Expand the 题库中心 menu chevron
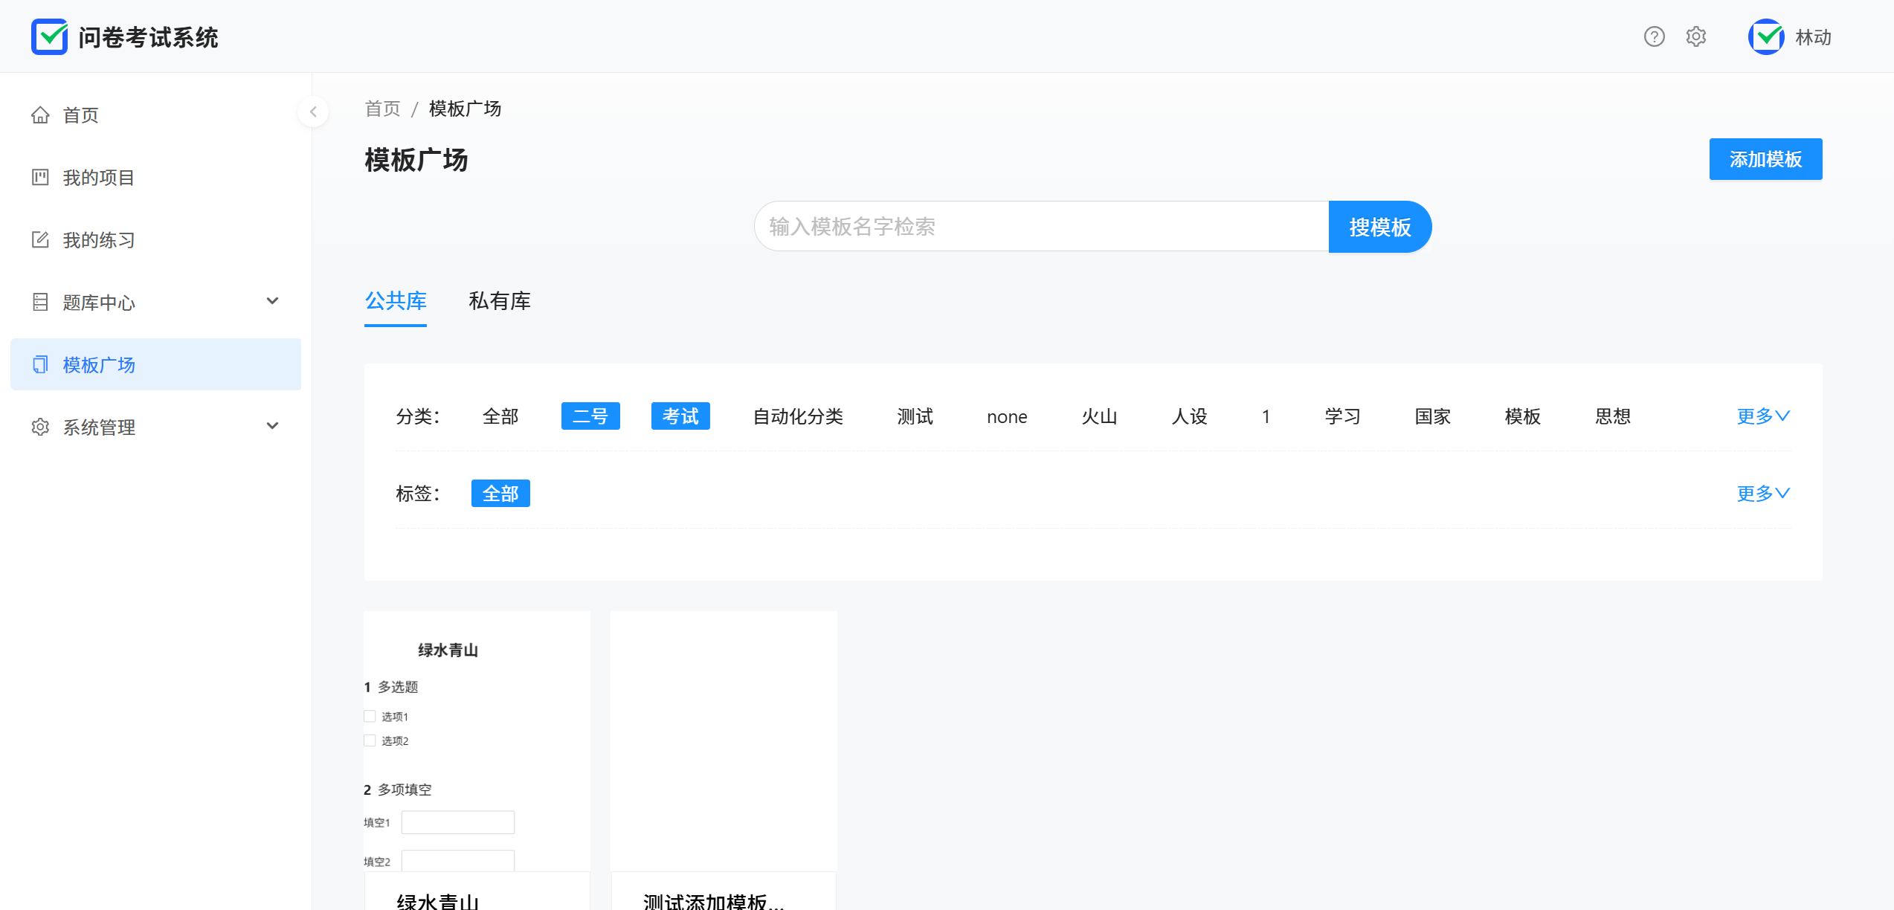This screenshot has width=1894, height=910. click(272, 301)
